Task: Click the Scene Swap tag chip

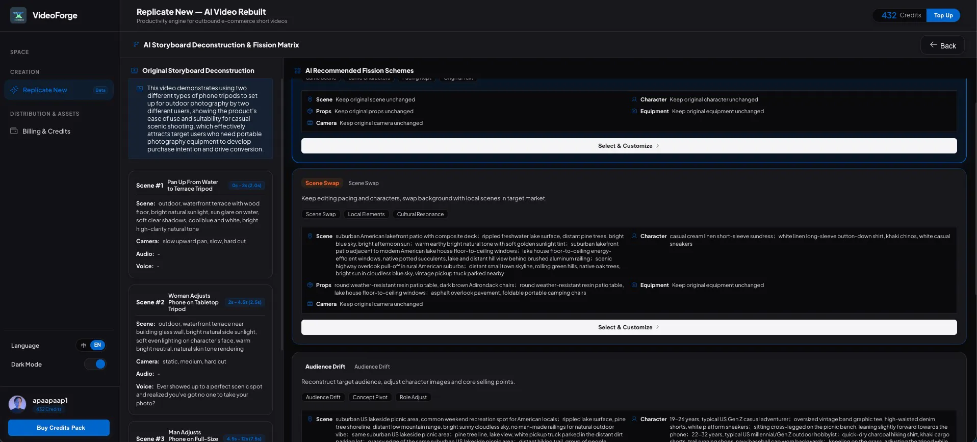Action: tap(321, 214)
